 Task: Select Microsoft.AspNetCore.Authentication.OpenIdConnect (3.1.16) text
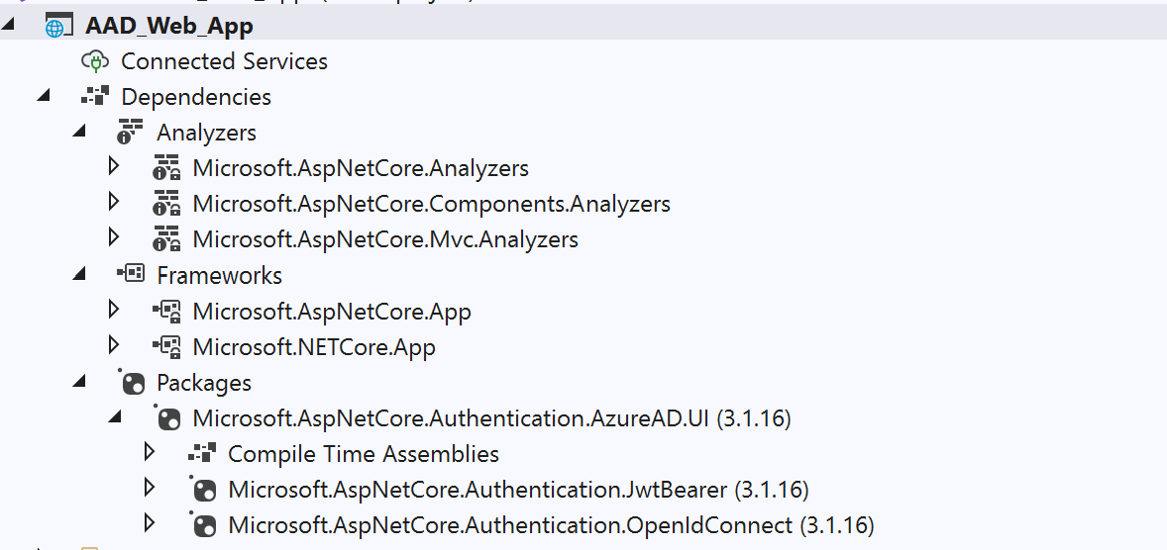pyautogui.click(x=551, y=525)
